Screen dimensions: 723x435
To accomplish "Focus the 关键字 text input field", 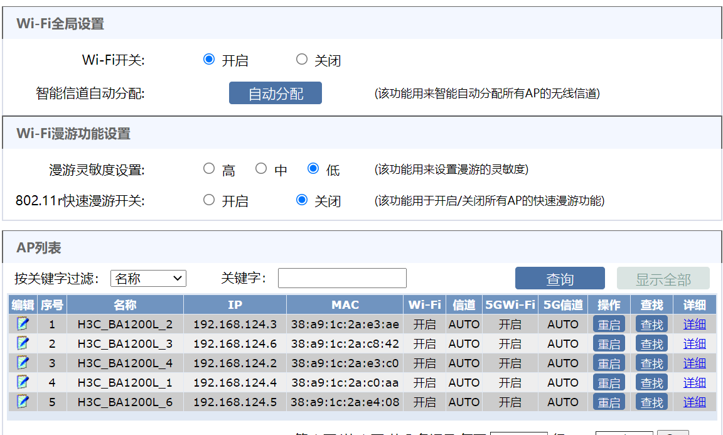I will pyautogui.click(x=342, y=278).
